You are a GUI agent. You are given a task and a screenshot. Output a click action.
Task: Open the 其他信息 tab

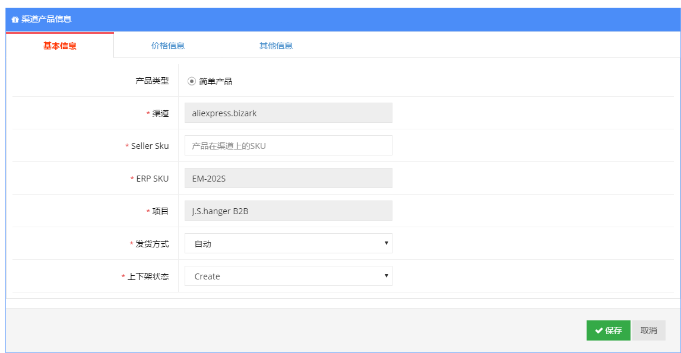(x=276, y=46)
